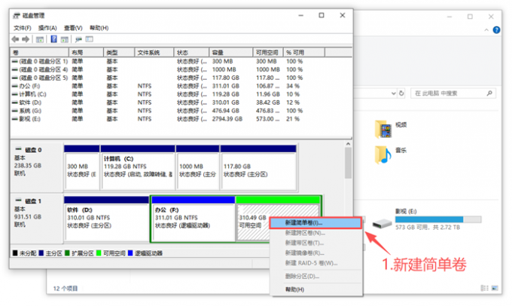Click the search magnifier icon in Explorer
Image resolution: width=512 pixels, height=306 pixels.
point(489,93)
